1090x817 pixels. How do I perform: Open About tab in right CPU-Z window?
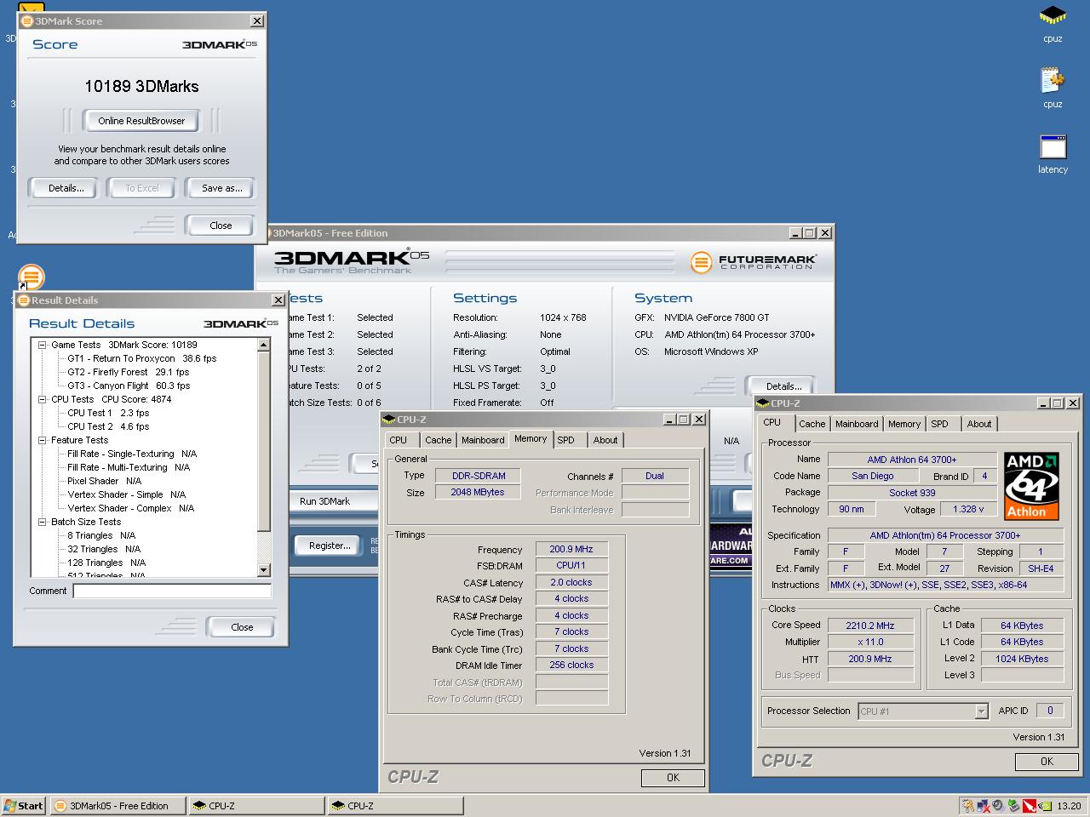point(979,424)
